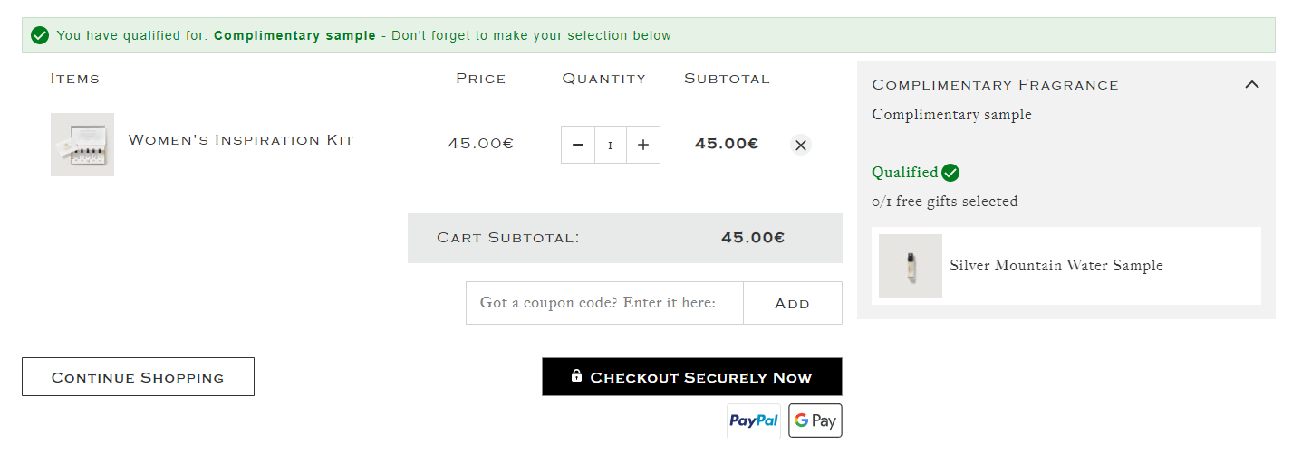This screenshot has width=1292, height=463.
Task: Select the Silver Mountain Water Sample thumbnail
Action: tap(911, 266)
